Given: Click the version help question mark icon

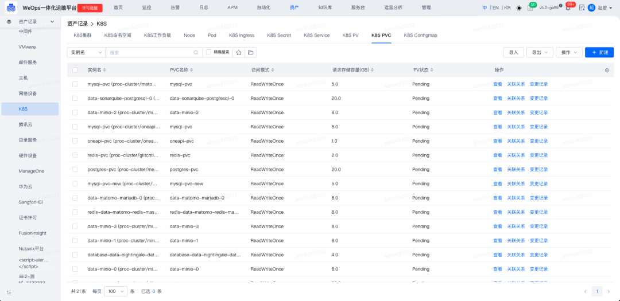Looking at the screenshot, I should (561, 6).
